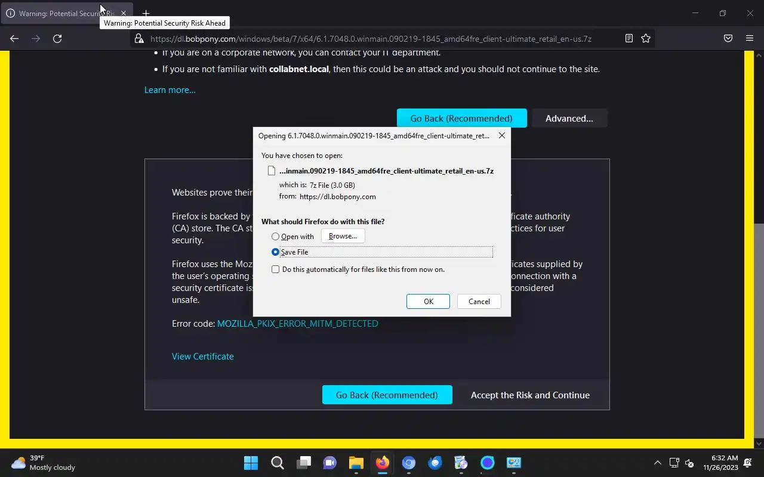Open Task View on the taskbar
Image resolution: width=764 pixels, height=477 pixels.
pyautogui.click(x=304, y=463)
